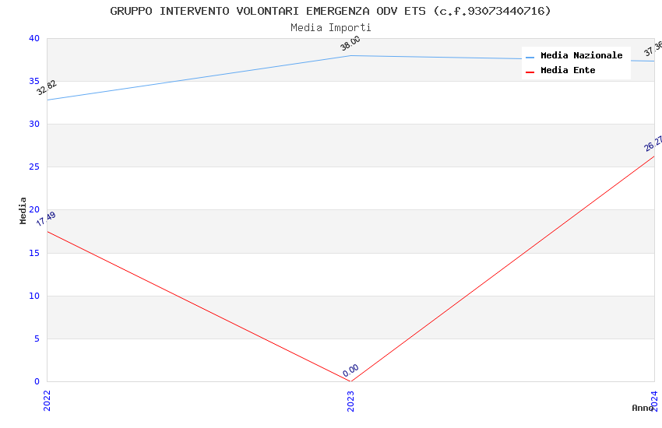Click the 32.82 data label
The image size is (662, 428).
(x=47, y=88)
